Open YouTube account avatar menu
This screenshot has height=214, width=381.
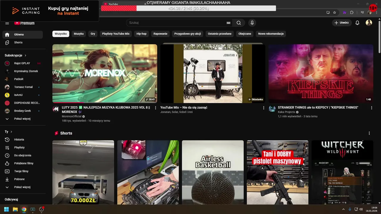[x=369, y=23]
